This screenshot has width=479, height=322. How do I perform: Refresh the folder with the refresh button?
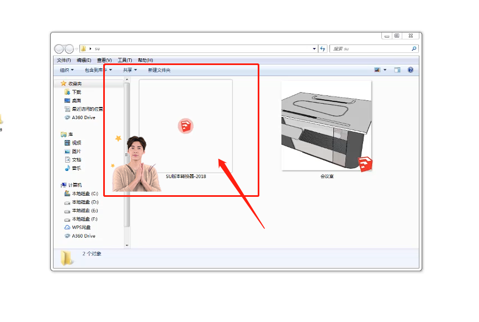323,49
